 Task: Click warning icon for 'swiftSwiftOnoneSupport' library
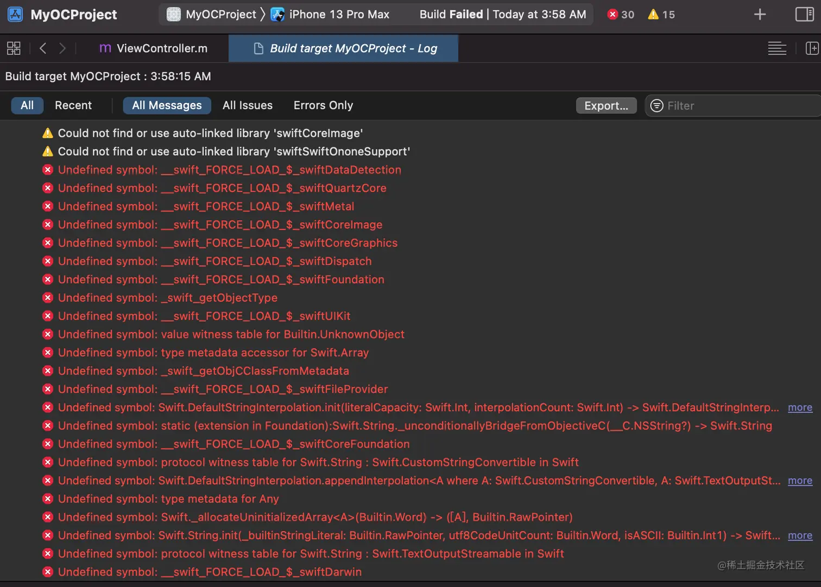[x=48, y=151]
